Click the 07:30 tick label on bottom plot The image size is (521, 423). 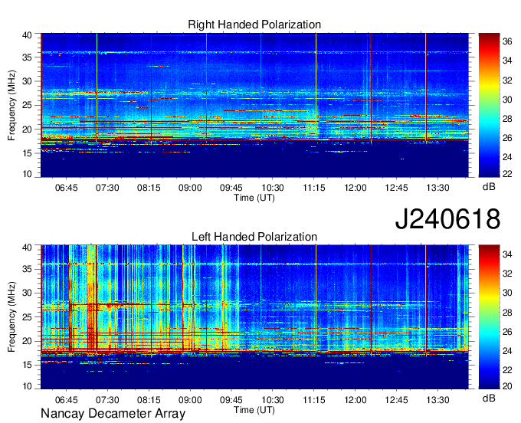(x=107, y=400)
